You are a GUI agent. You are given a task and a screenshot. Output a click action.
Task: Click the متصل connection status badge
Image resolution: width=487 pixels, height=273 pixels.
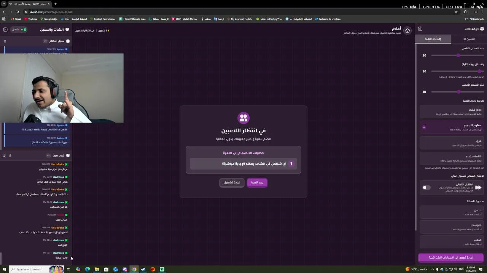click(18, 29)
